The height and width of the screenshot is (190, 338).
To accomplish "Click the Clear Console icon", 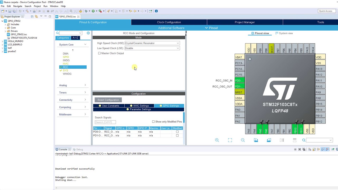I will point(310,149).
